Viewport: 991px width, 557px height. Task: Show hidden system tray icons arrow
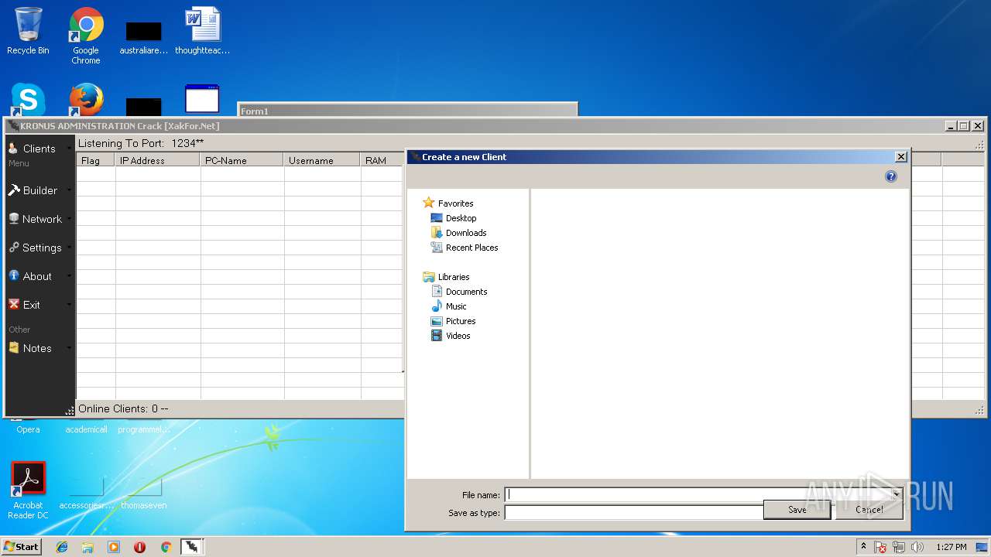[863, 546]
